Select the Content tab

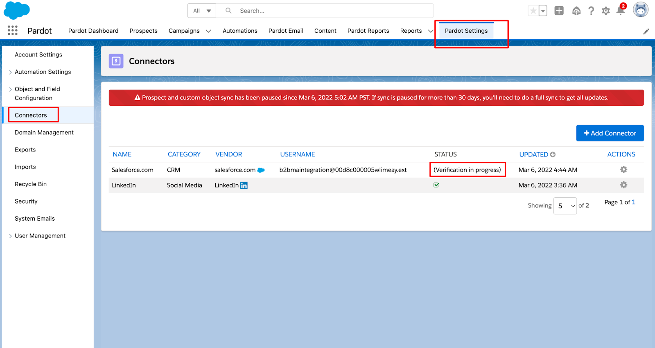[x=325, y=31]
